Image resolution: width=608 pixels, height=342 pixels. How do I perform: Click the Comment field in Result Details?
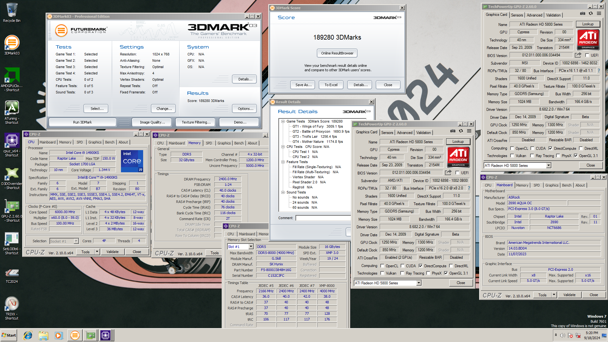[323, 218]
